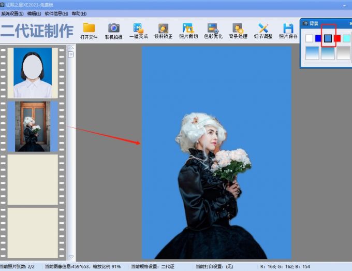This screenshot has height=271, width=352.
Task: Open the 联机拍摄 camera capture tool
Action: coord(113,28)
